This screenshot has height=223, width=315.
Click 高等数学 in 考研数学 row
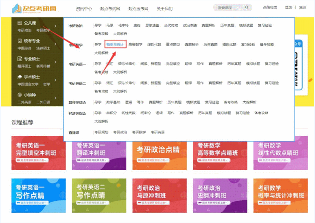[136, 45]
